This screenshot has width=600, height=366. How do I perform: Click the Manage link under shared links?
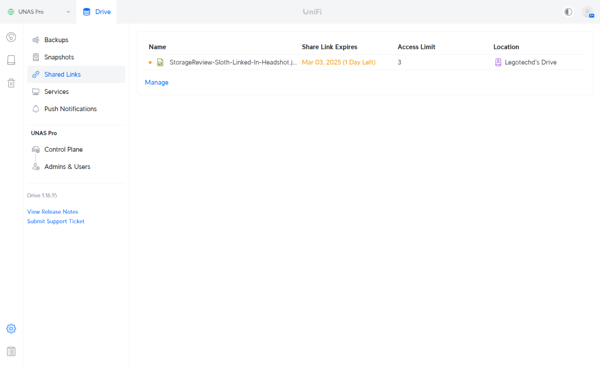pyautogui.click(x=157, y=82)
